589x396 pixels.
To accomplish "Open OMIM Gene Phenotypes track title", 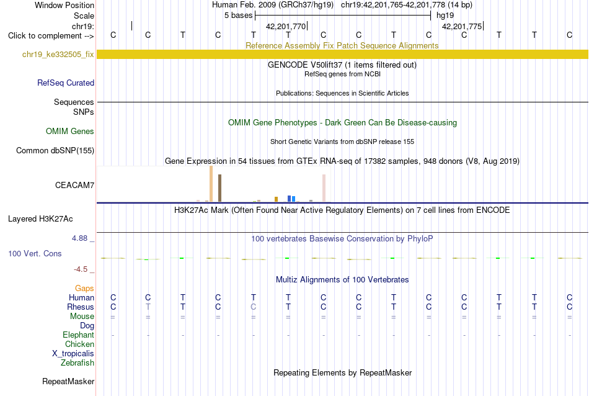I will click(342, 123).
